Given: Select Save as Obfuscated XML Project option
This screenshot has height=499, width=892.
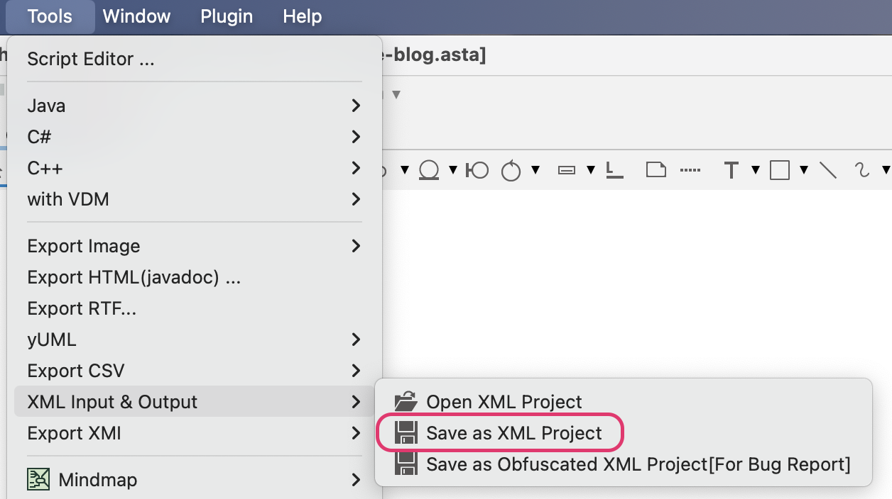Looking at the screenshot, I should 637,464.
